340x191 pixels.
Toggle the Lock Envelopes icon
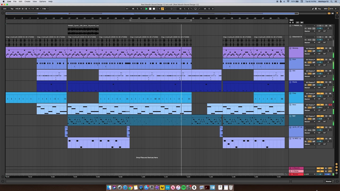click(302, 22)
